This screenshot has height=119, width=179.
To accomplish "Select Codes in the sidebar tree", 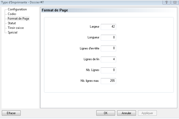I will (12, 14).
